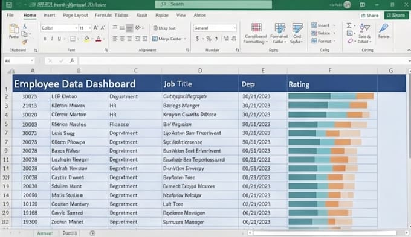The width and height of the screenshot is (411, 237).
Task: Open the Font group dialog launcher
Action: point(106,50)
